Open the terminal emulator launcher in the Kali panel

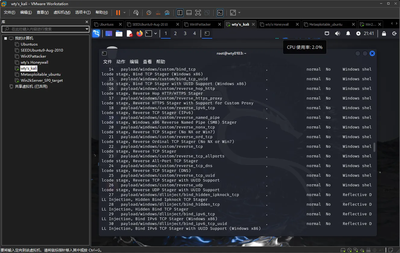click(148, 33)
